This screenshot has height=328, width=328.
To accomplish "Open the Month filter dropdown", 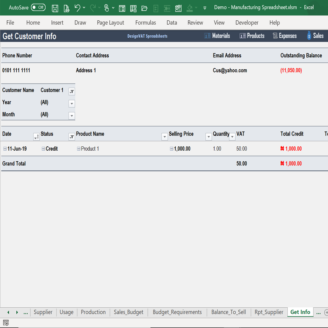I will pyautogui.click(x=72, y=116).
